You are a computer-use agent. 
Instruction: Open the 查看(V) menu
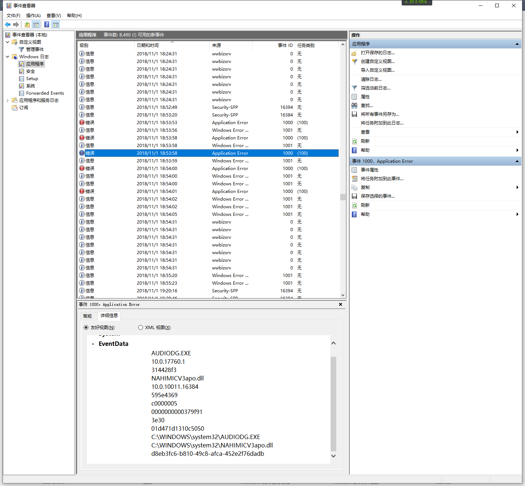pyautogui.click(x=54, y=16)
